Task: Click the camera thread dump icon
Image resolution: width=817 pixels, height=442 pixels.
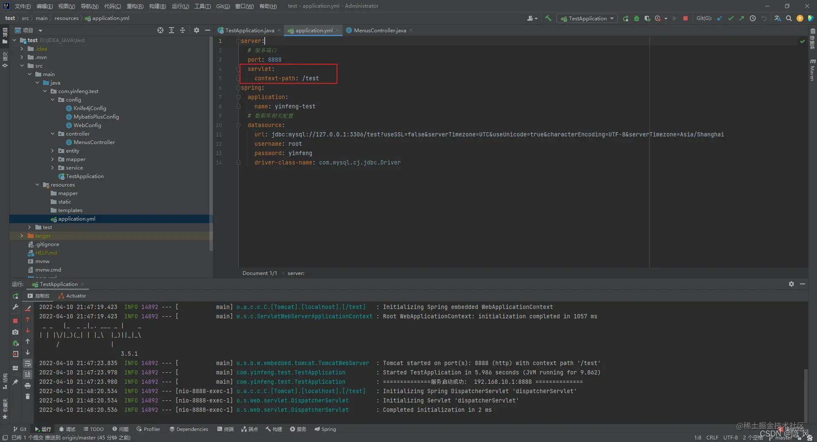Action: 15,332
